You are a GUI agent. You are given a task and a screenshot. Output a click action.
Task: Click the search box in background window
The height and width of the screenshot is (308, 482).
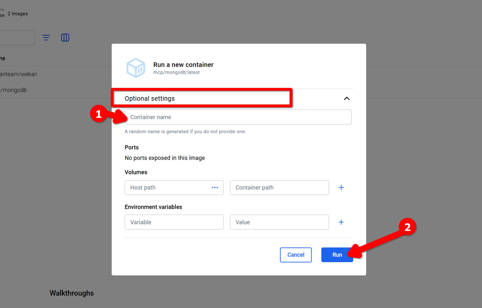(x=18, y=38)
